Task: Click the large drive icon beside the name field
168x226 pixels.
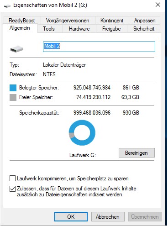Action: [x=17, y=49]
